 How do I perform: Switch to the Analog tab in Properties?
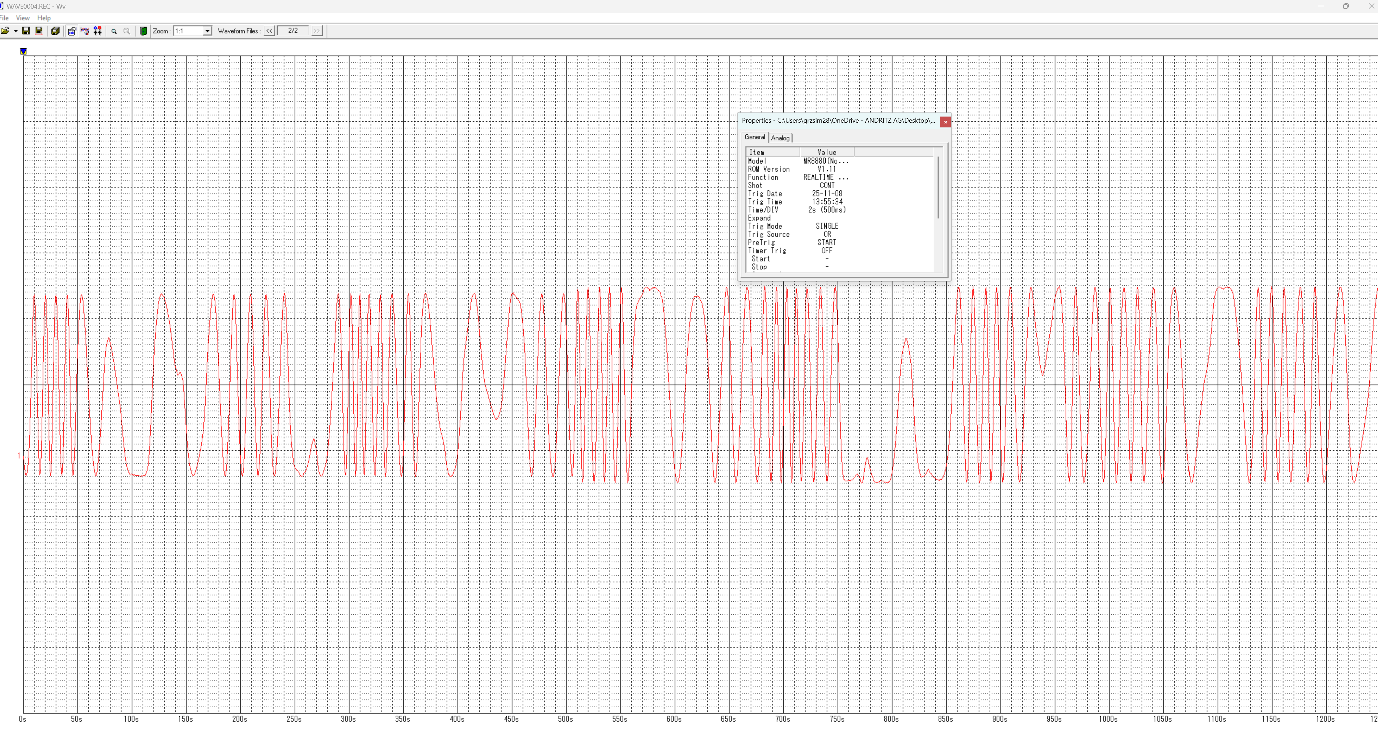(x=780, y=138)
